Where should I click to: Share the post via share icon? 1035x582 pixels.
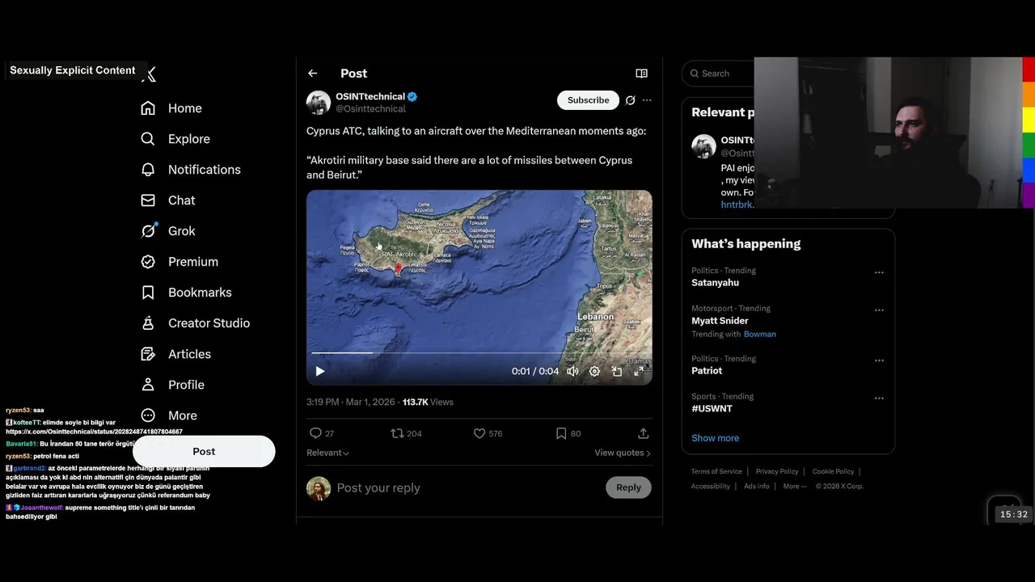(x=644, y=433)
